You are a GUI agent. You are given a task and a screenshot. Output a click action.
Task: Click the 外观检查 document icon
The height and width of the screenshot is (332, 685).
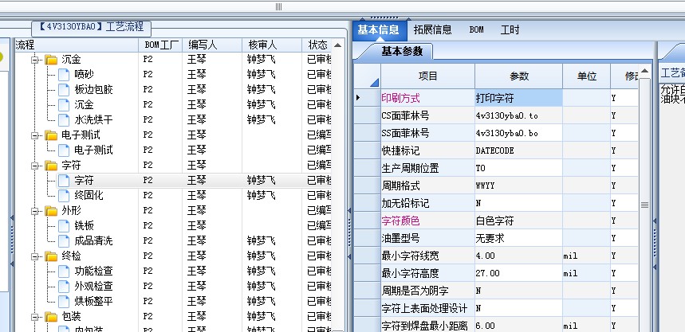[x=64, y=286]
